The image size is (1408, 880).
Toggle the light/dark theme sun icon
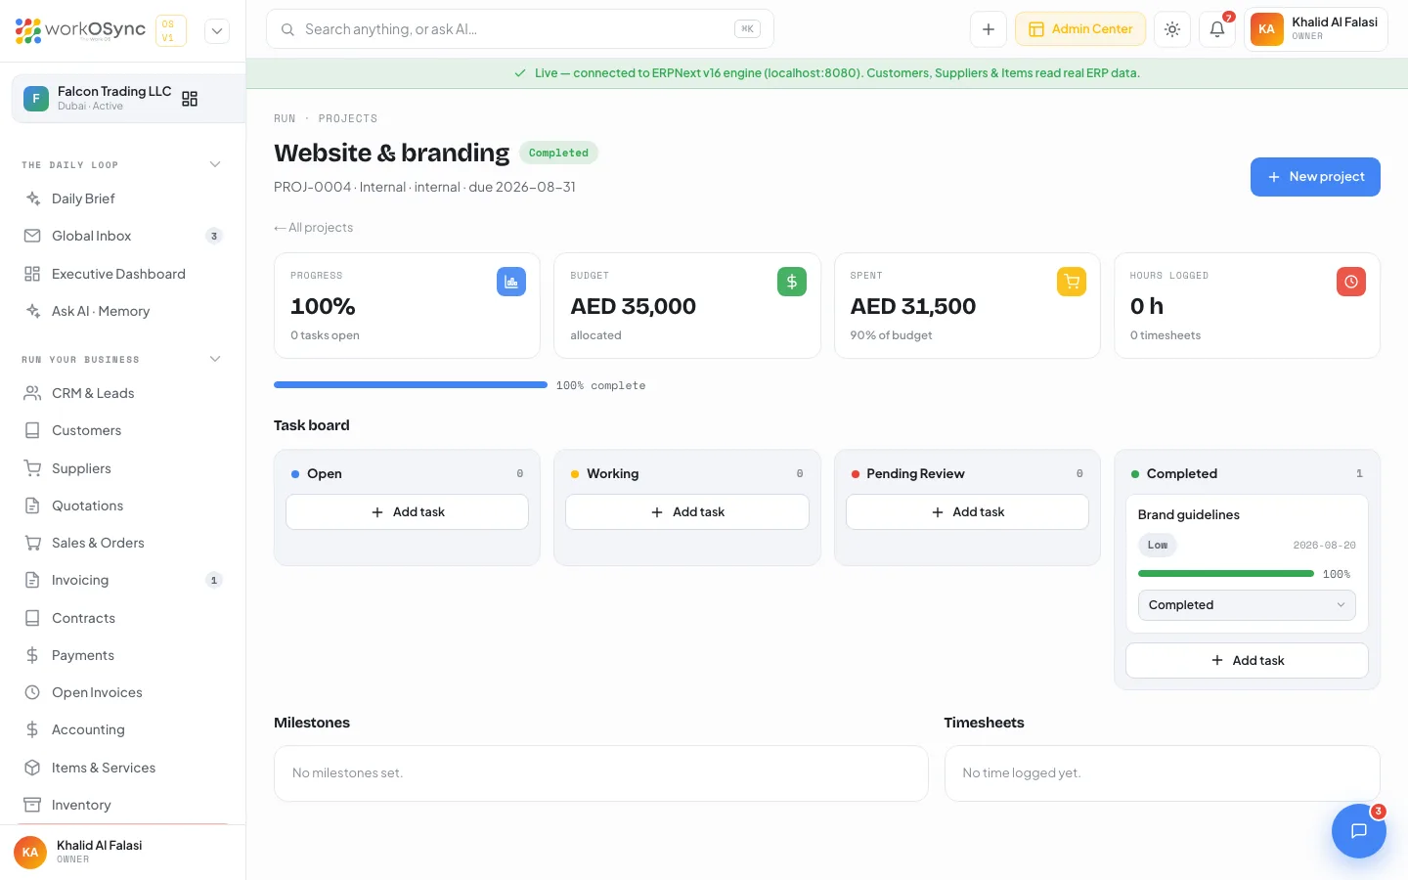click(1172, 29)
